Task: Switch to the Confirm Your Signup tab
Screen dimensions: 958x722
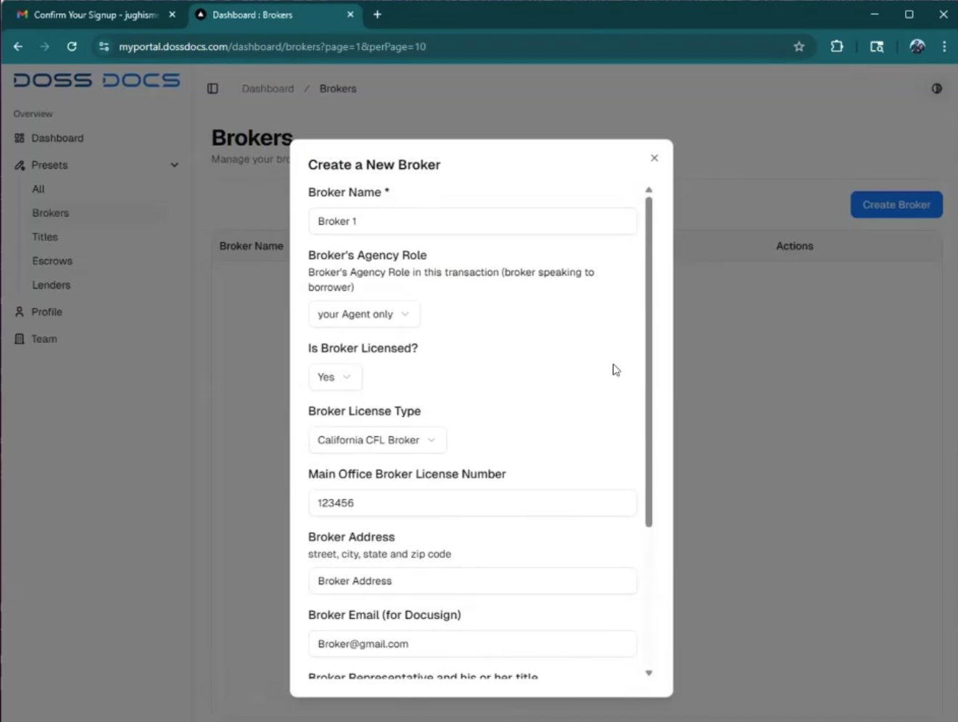Action: (x=94, y=14)
